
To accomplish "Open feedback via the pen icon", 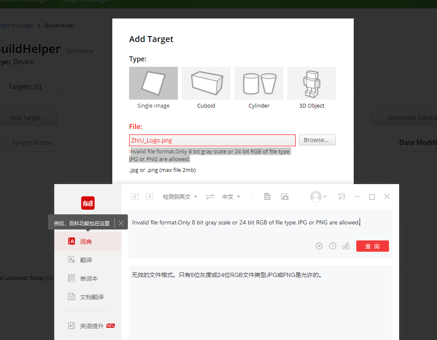I will [x=346, y=246].
